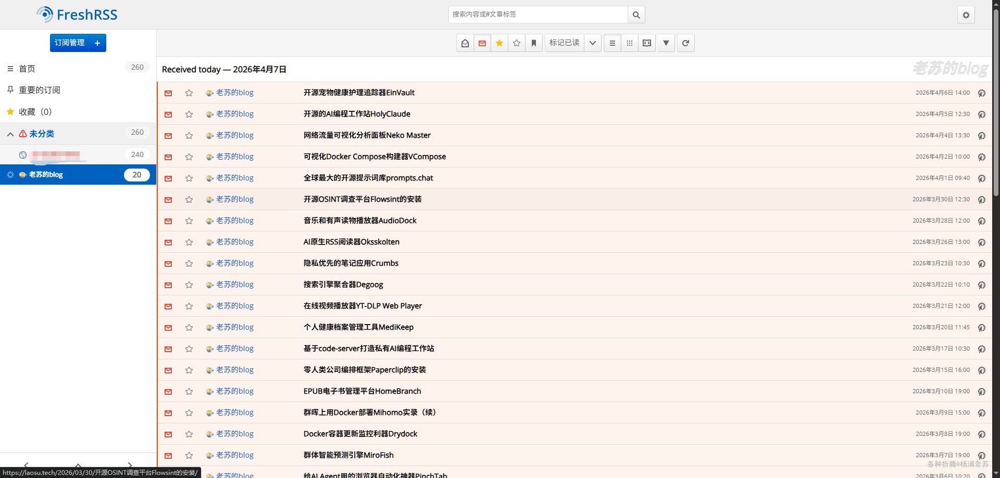Open article EPUB电子书管理平台HomeBranch
Viewport: 1000px width, 478px height.
pos(362,391)
